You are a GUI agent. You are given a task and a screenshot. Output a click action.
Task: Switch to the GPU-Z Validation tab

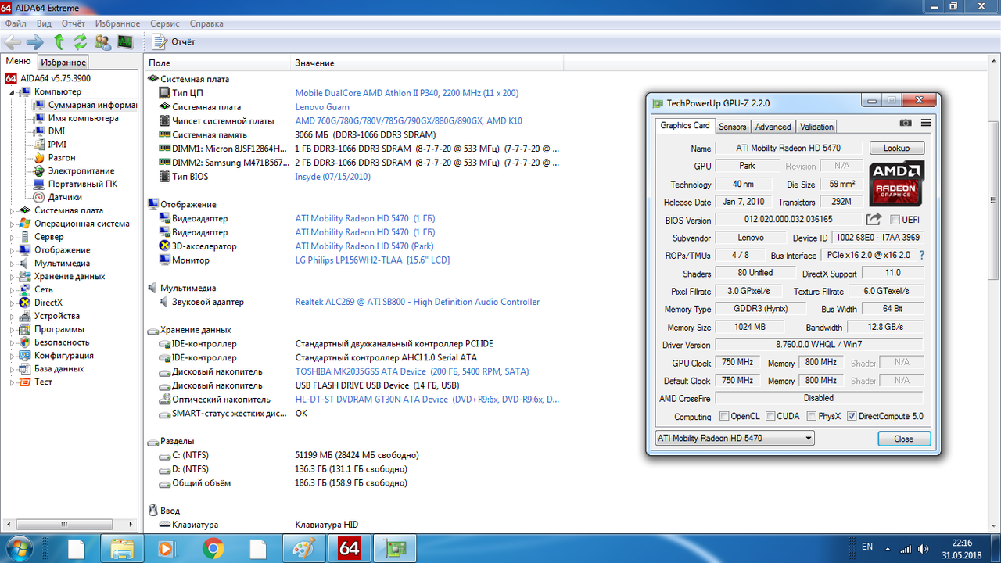coord(816,127)
